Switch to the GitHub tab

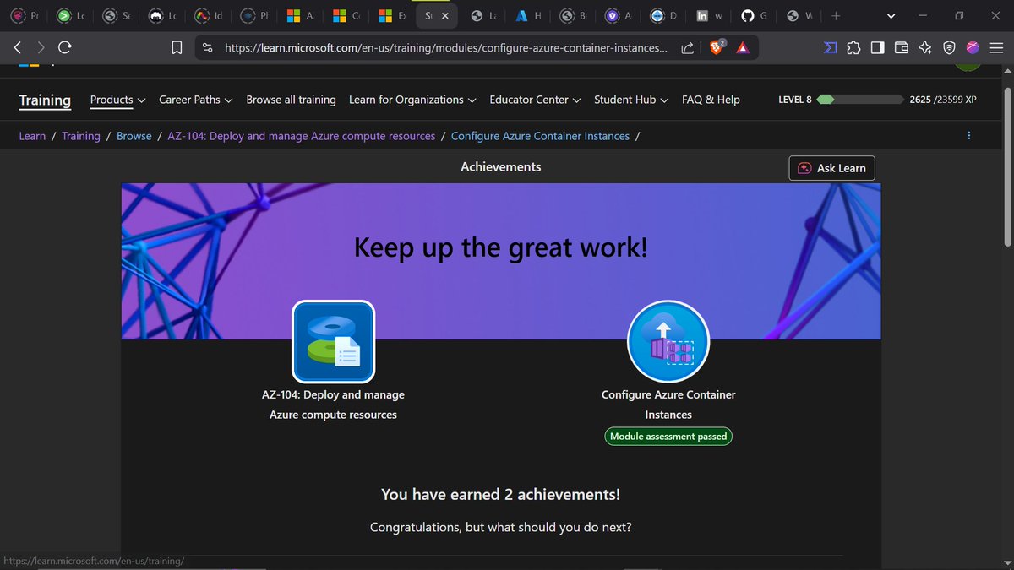point(754,15)
